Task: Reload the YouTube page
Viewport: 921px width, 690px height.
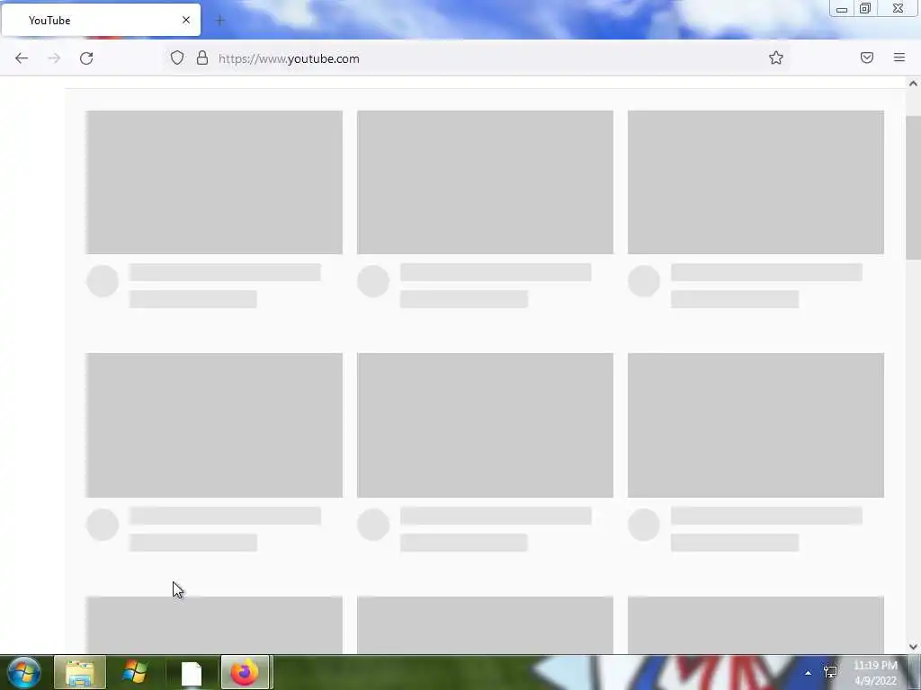Action: point(86,58)
